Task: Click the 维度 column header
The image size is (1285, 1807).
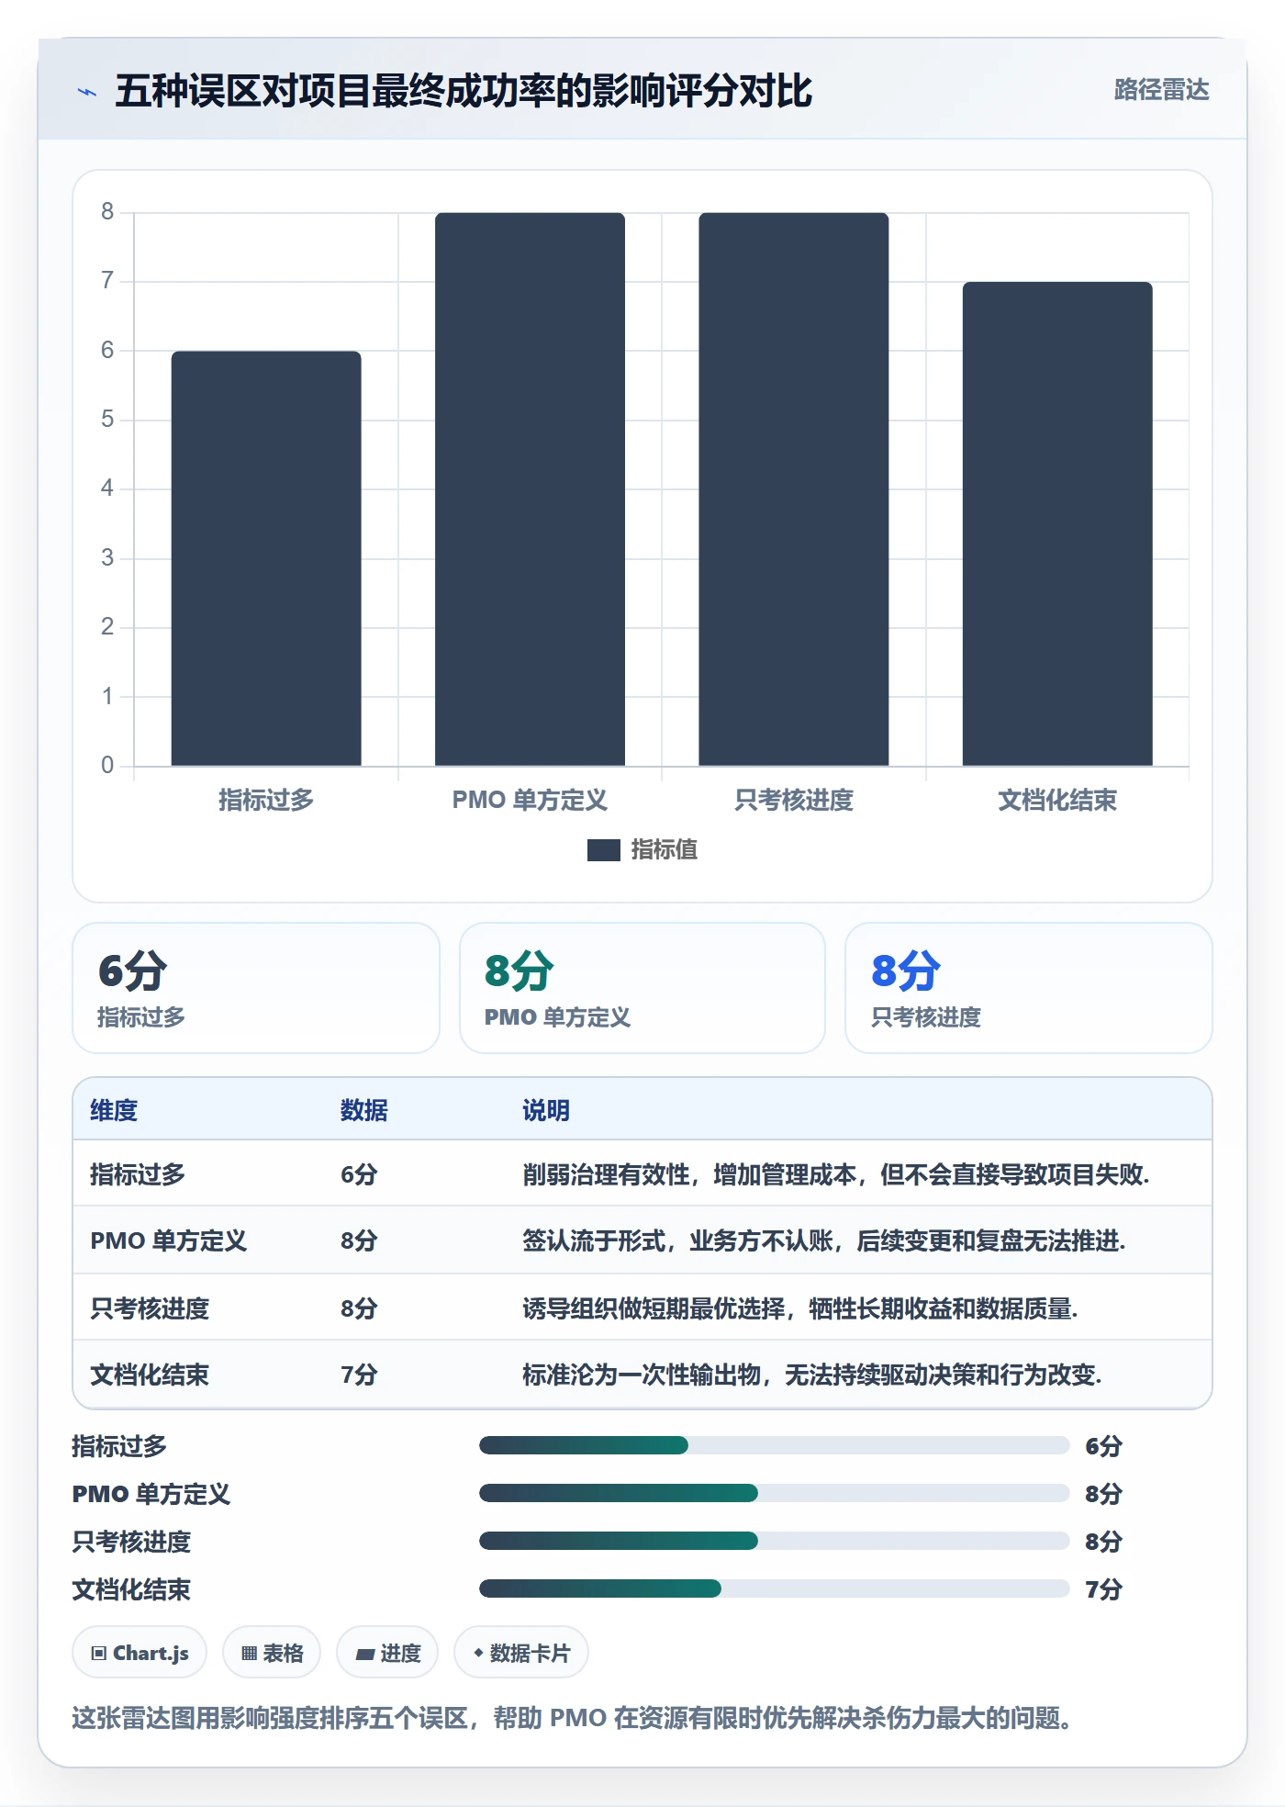Action: pos(114,1110)
